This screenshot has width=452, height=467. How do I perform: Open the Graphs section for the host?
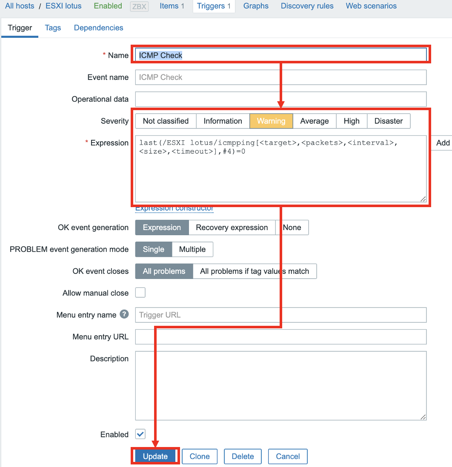[x=256, y=6]
